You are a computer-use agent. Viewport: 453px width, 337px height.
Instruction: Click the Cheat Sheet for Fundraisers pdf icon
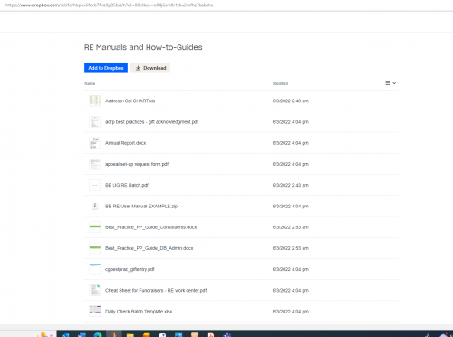coord(94,290)
